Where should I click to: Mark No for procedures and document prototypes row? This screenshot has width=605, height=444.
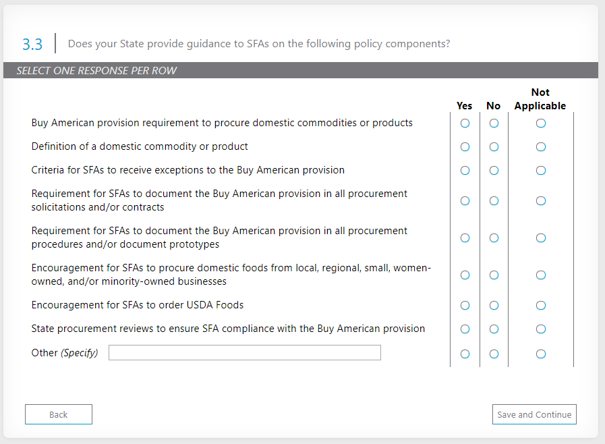tap(494, 238)
